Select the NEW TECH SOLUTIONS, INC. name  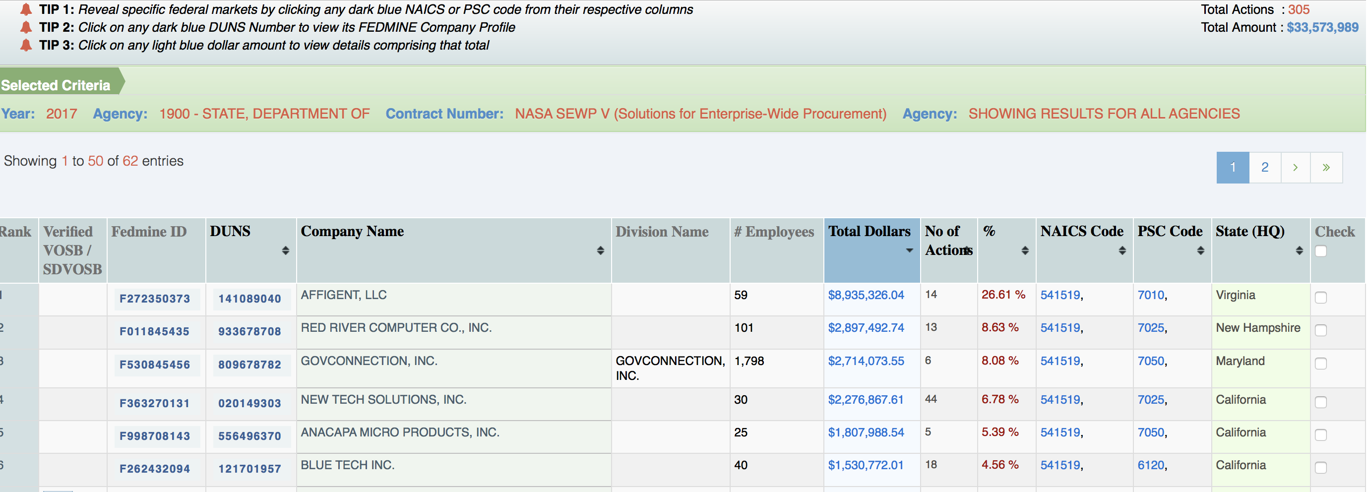point(383,400)
